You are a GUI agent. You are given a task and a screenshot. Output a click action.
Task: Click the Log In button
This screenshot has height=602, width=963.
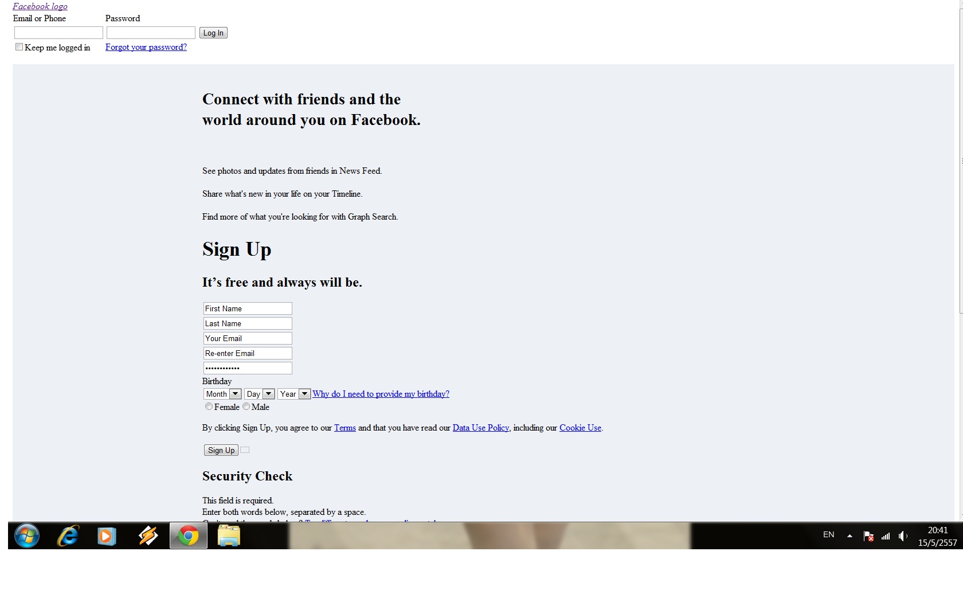213,33
